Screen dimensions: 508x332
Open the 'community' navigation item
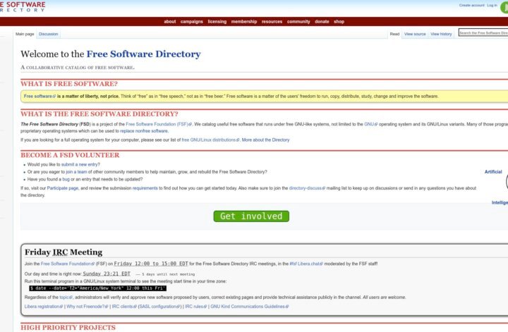click(298, 22)
